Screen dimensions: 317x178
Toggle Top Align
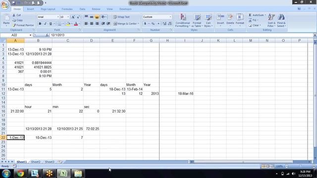86,17
